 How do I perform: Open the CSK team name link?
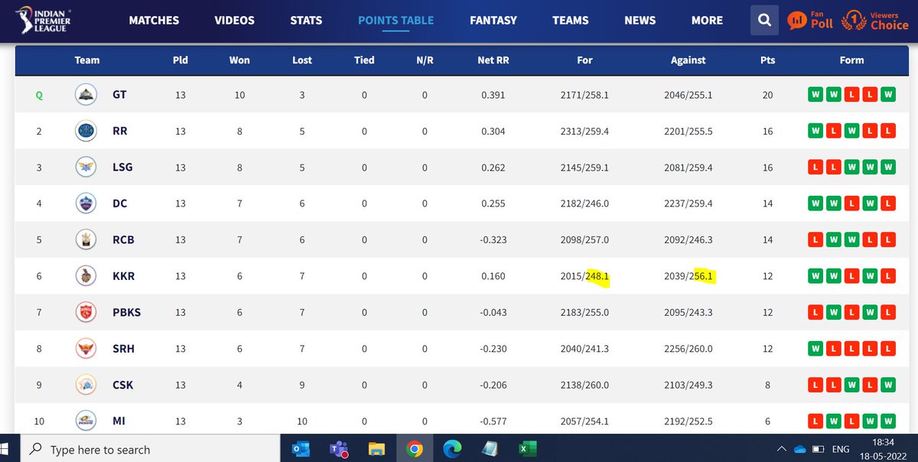point(122,385)
